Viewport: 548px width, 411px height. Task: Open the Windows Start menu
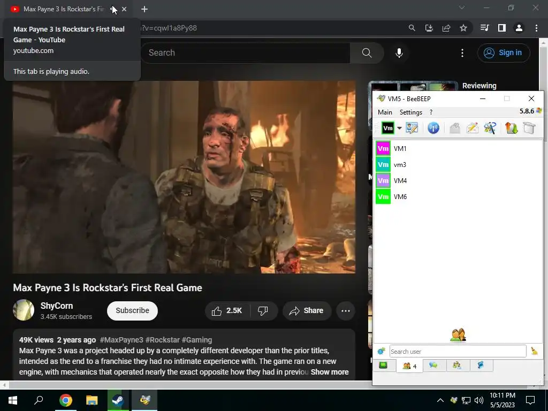pos(13,400)
